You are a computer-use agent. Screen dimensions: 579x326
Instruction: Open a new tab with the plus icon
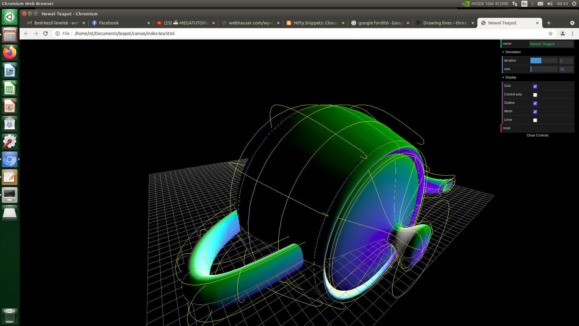click(x=549, y=23)
